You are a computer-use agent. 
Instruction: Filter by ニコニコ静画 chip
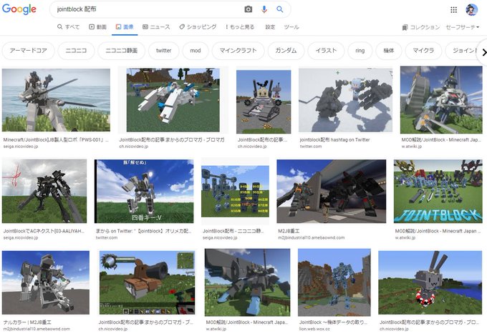122,51
